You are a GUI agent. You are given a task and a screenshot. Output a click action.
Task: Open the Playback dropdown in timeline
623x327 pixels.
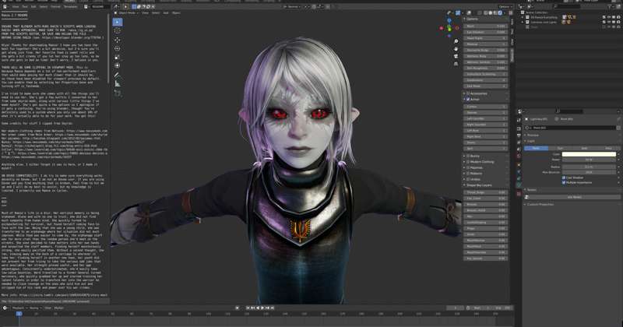20,308
